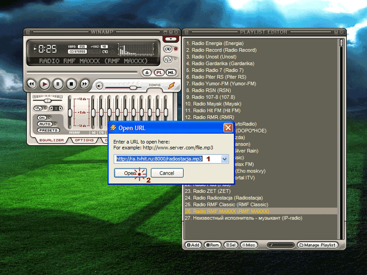
Task: Toggle the ML media library button
Action: [x=171, y=73]
